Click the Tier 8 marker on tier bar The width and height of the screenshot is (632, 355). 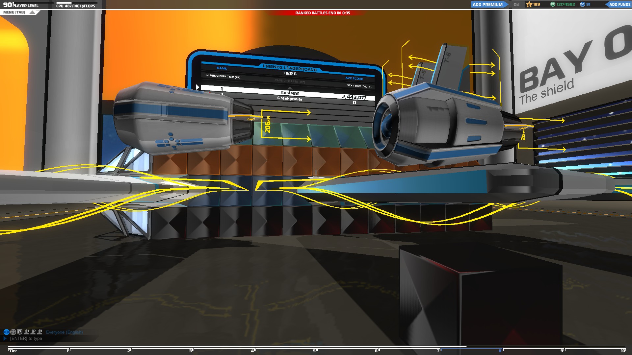pyautogui.click(x=500, y=350)
